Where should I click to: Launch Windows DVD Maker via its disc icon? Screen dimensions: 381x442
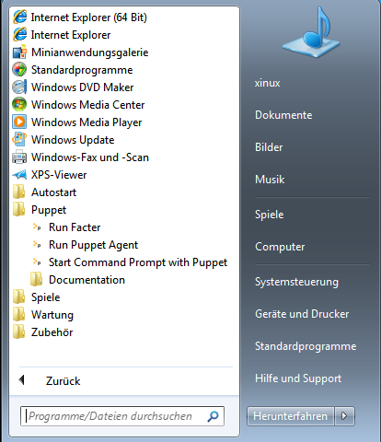tap(19, 87)
